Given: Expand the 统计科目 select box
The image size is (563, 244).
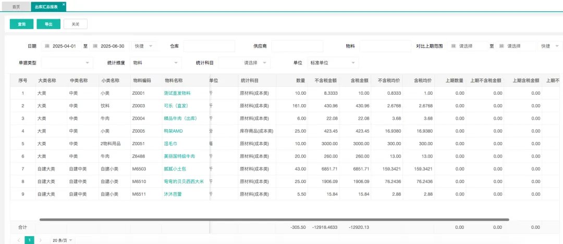Looking at the screenshot, I should tap(244, 63).
